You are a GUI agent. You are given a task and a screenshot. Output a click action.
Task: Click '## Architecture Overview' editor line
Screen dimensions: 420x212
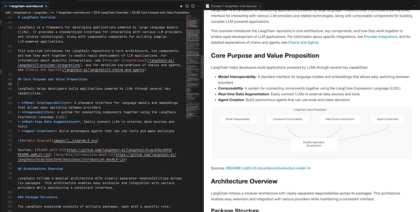[x=40, y=169]
